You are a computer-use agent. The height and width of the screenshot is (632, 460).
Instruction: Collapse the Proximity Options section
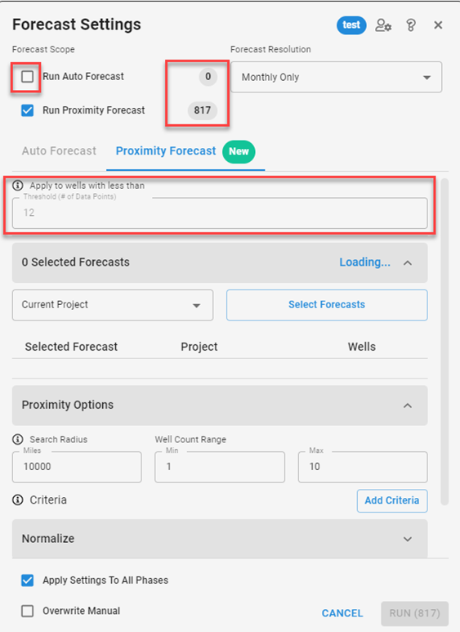408,406
